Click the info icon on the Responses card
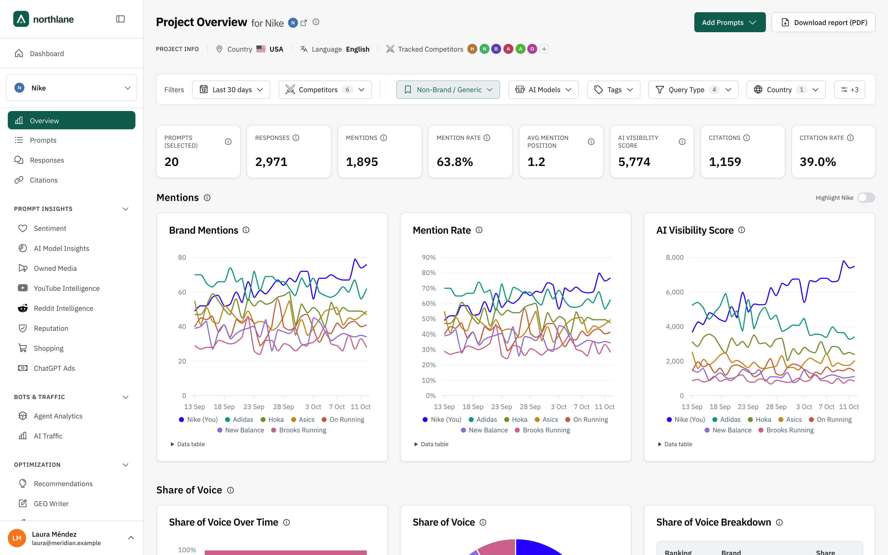This screenshot has height=555, width=888. point(296,138)
